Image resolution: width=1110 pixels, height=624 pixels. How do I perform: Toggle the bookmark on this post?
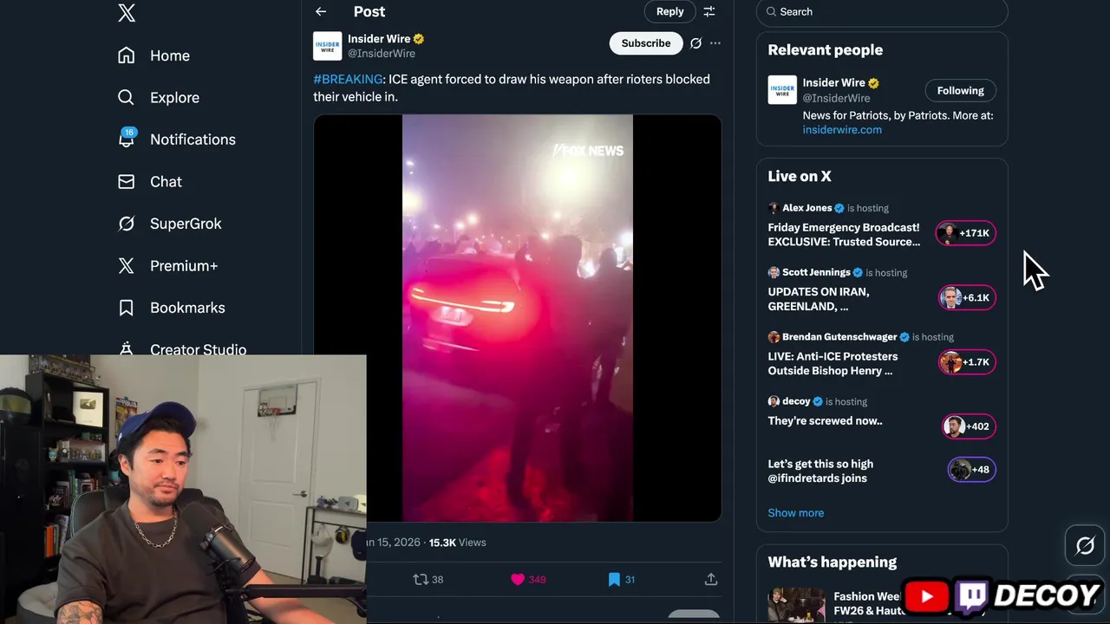(614, 579)
